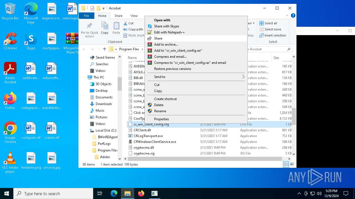Click Invert selection in ribbon
Screen dimensions: 355x199
click(273, 35)
